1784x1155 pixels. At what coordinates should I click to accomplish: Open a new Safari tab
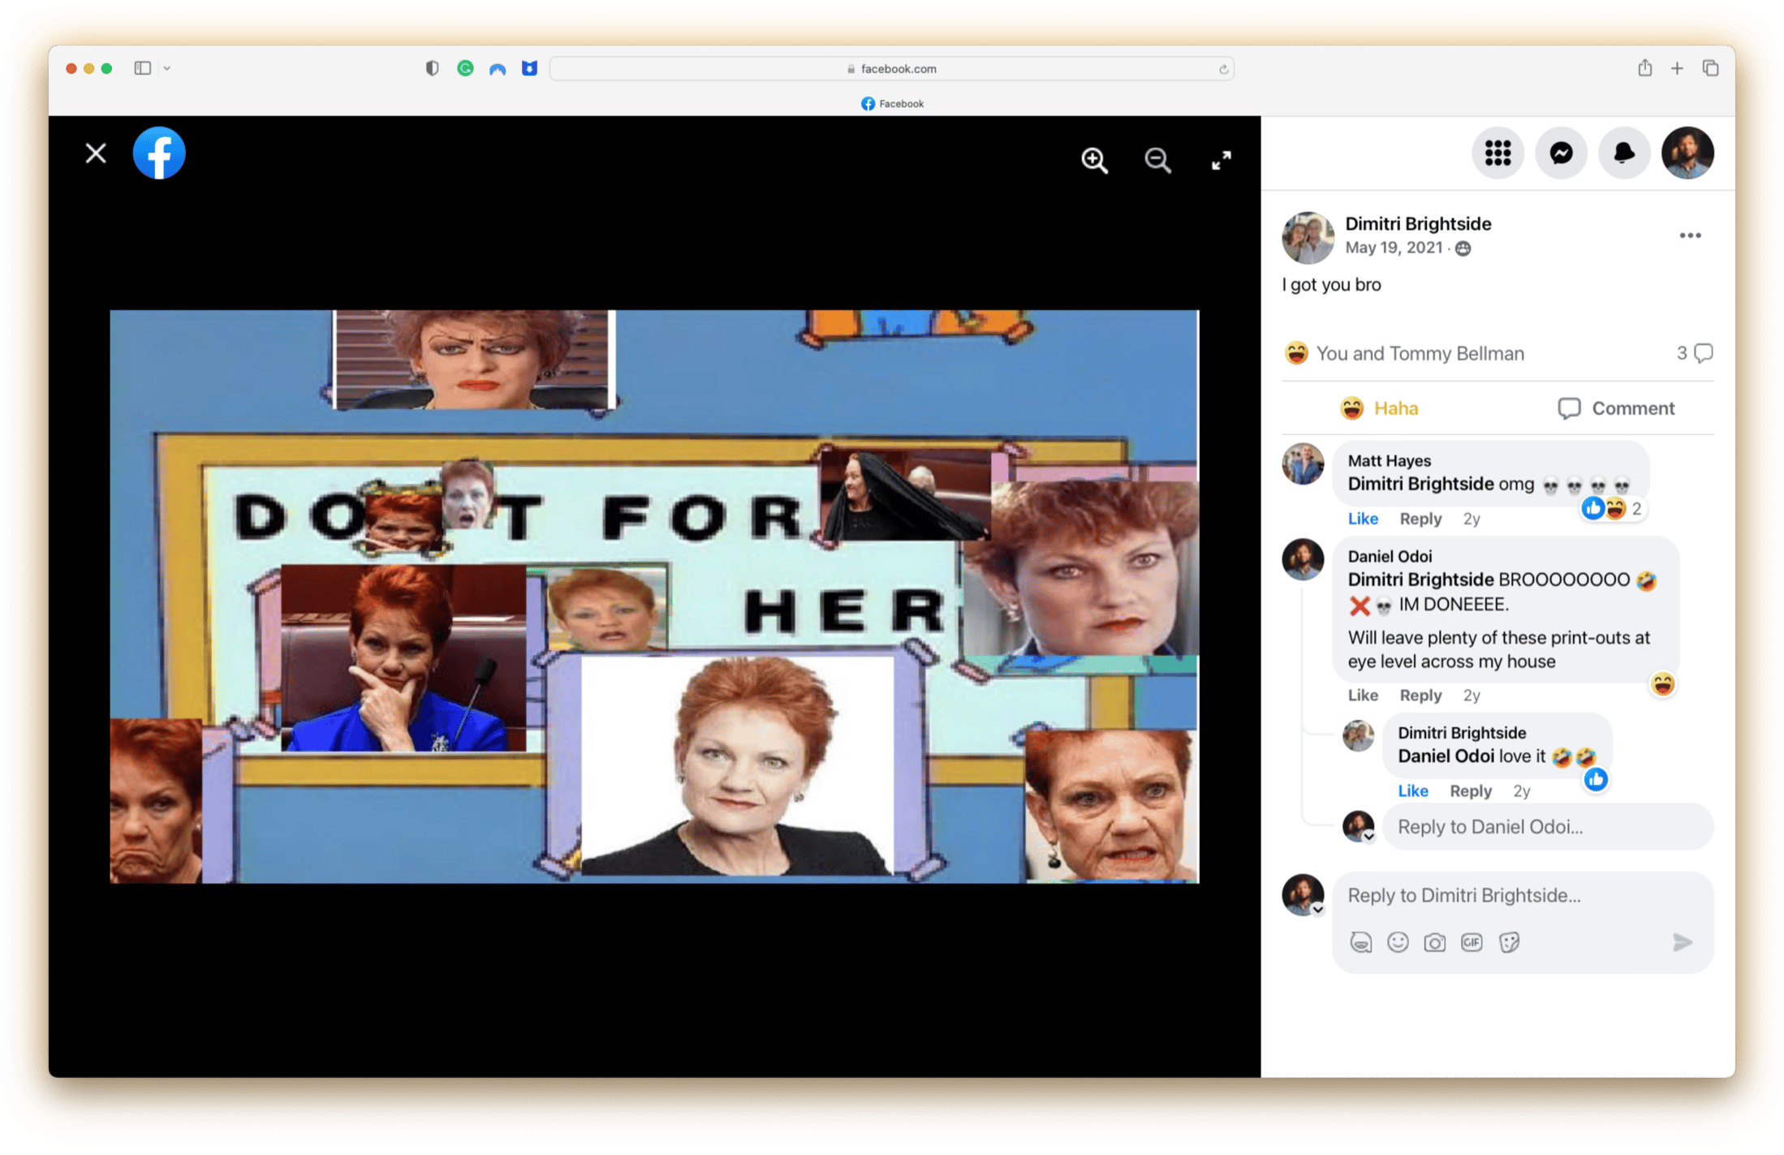(x=1677, y=68)
